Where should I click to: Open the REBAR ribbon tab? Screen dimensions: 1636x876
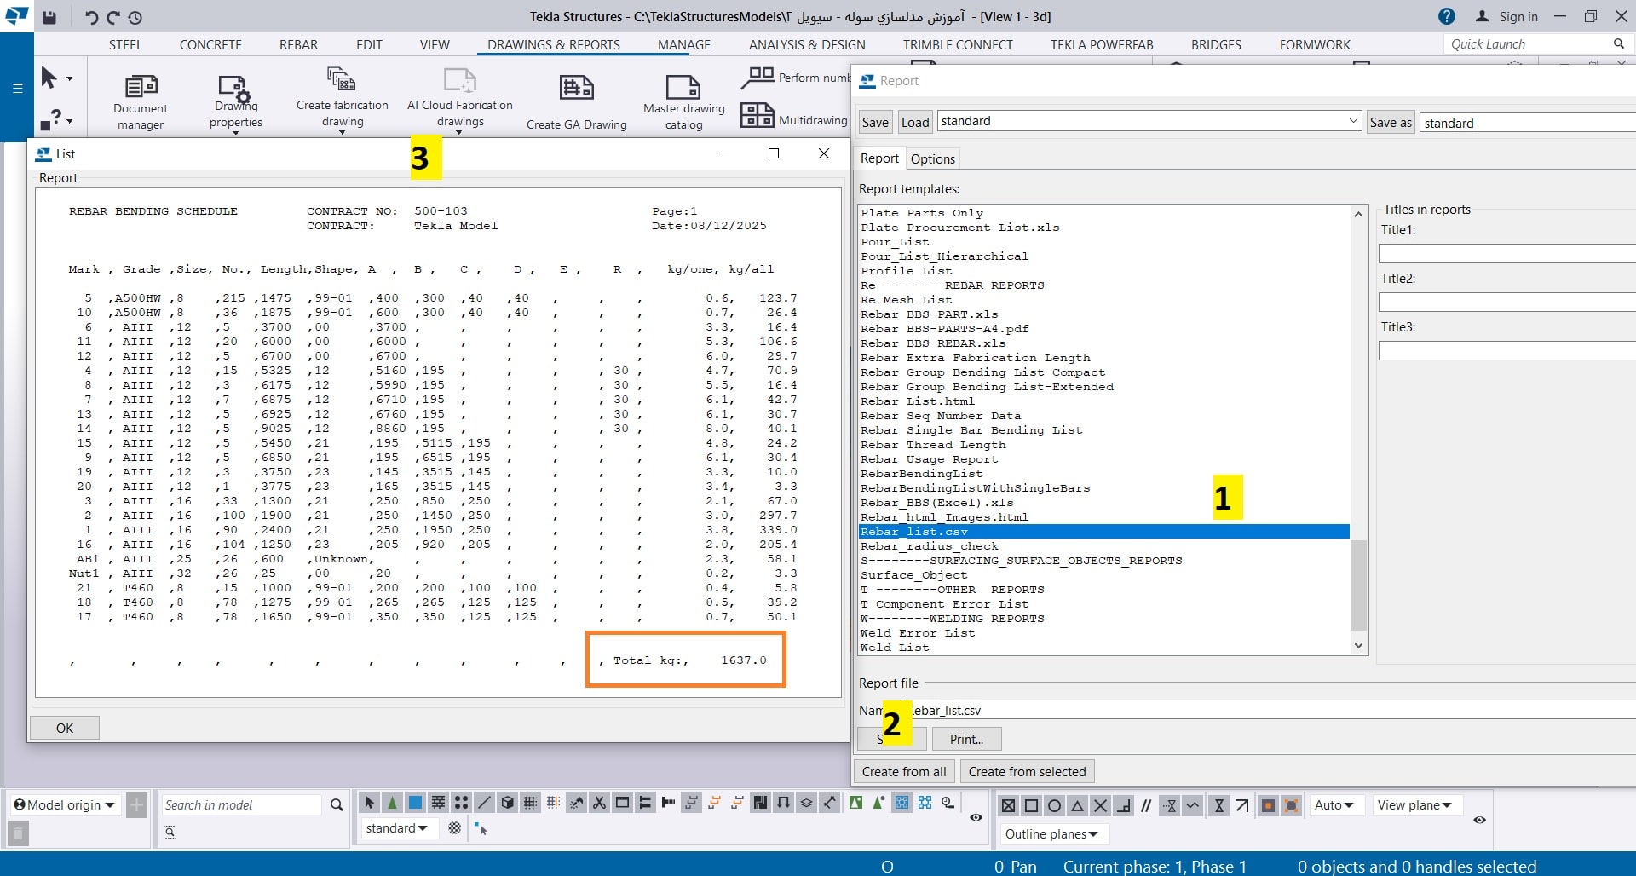pyautogui.click(x=298, y=44)
